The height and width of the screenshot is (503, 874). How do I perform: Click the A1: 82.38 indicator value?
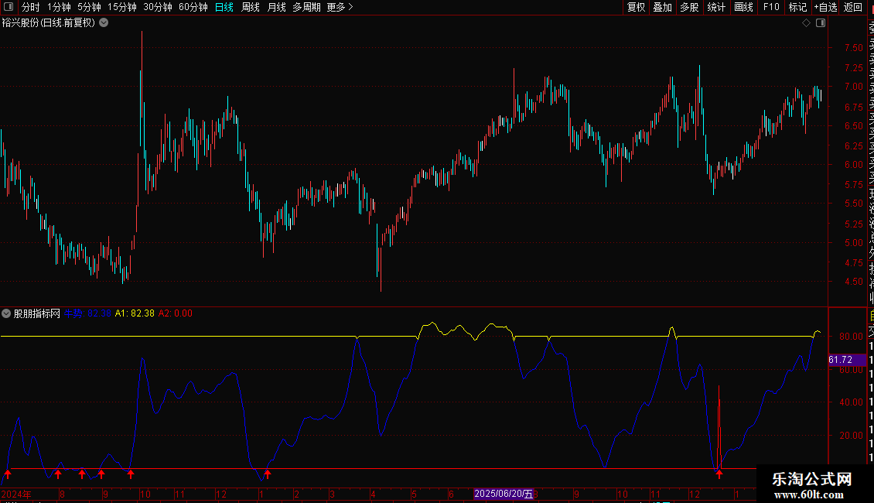tap(135, 313)
